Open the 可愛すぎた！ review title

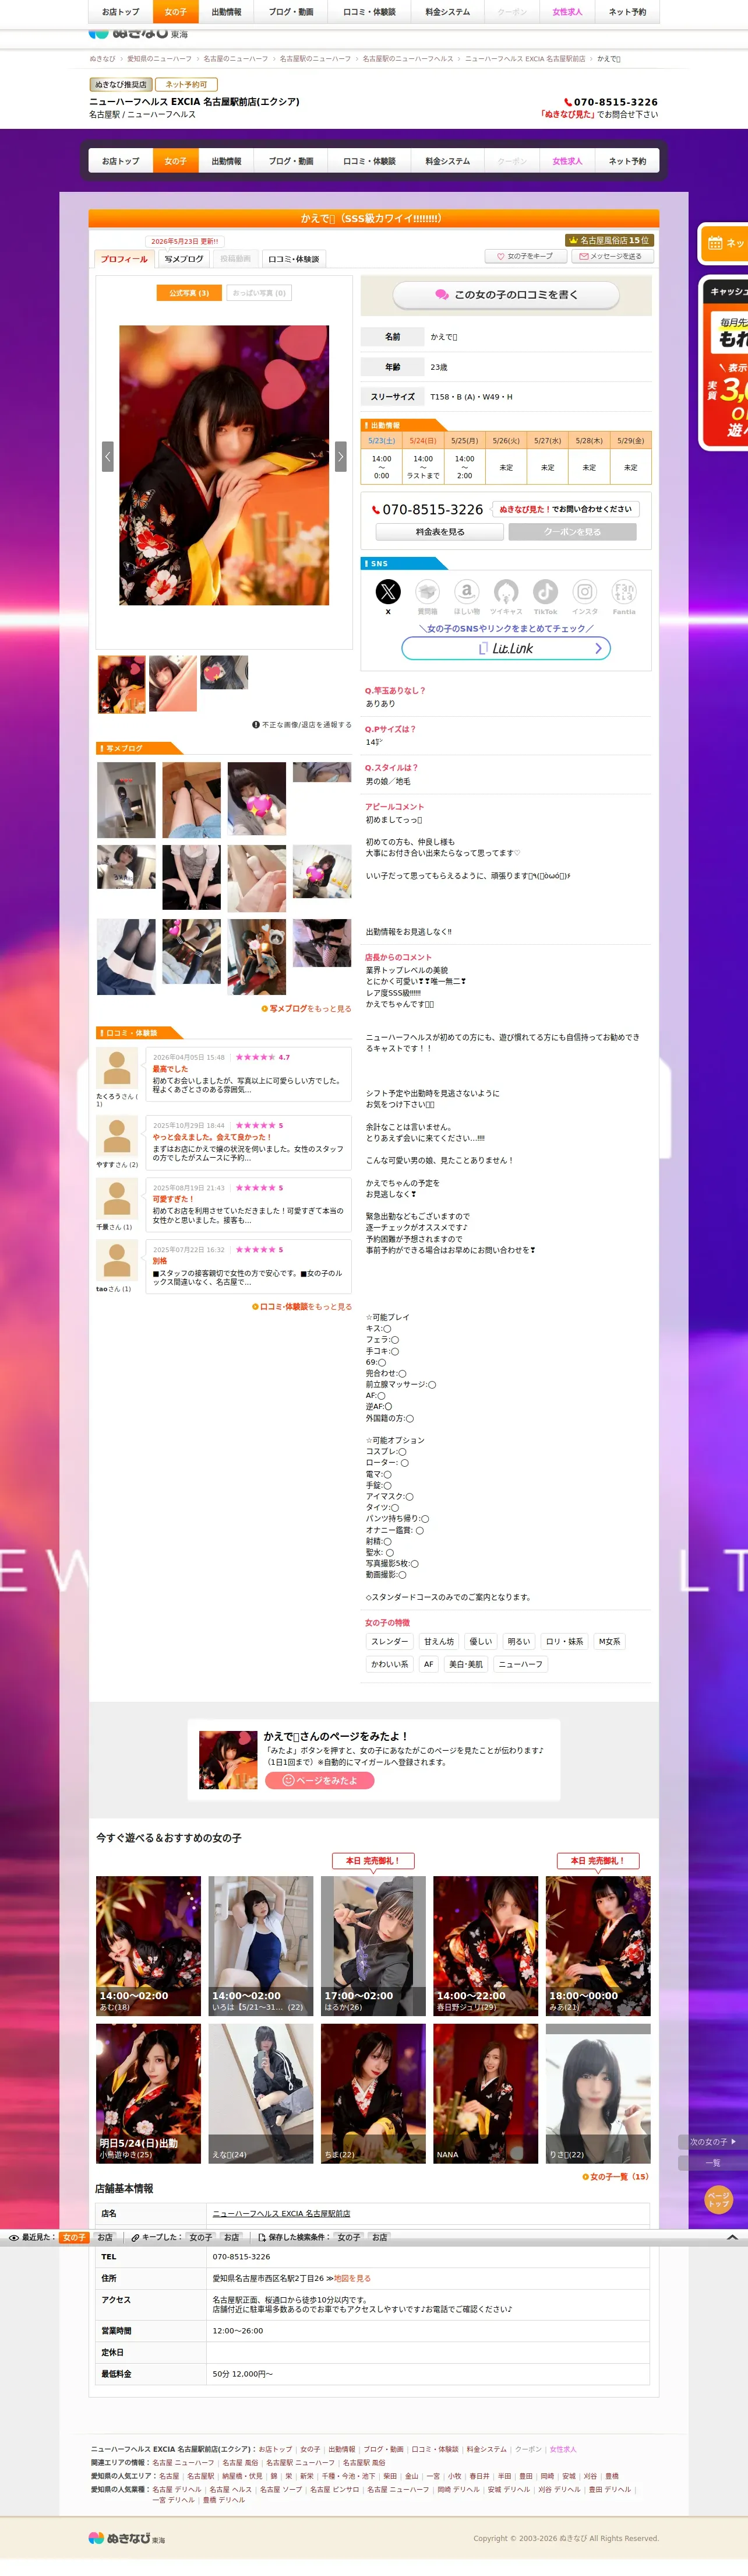[x=174, y=1199]
